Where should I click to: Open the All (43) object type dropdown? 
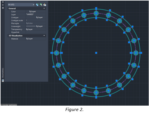[x=21, y=5]
